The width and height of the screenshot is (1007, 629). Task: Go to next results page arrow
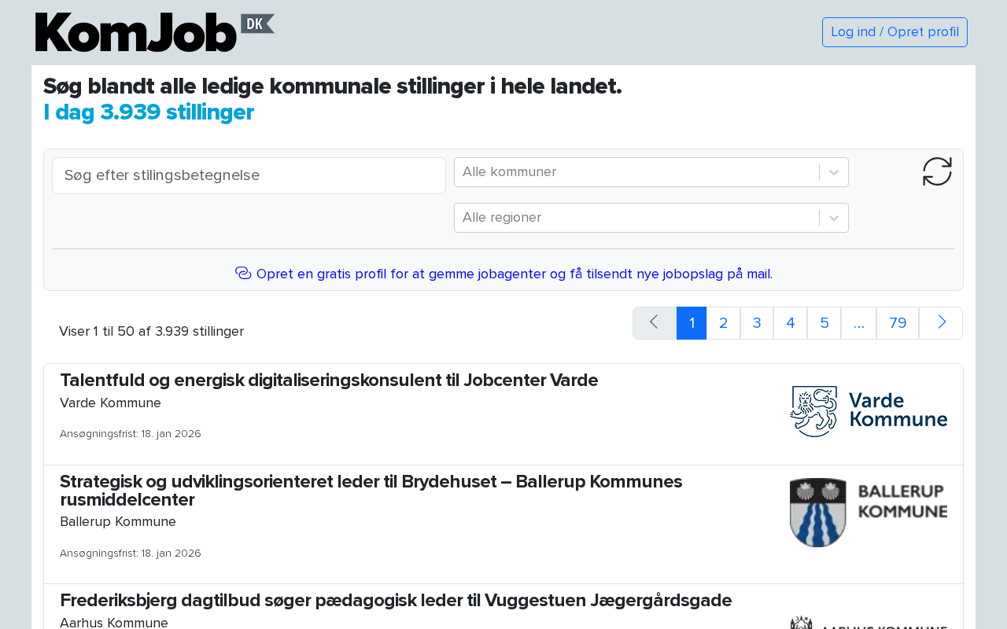[941, 323]
